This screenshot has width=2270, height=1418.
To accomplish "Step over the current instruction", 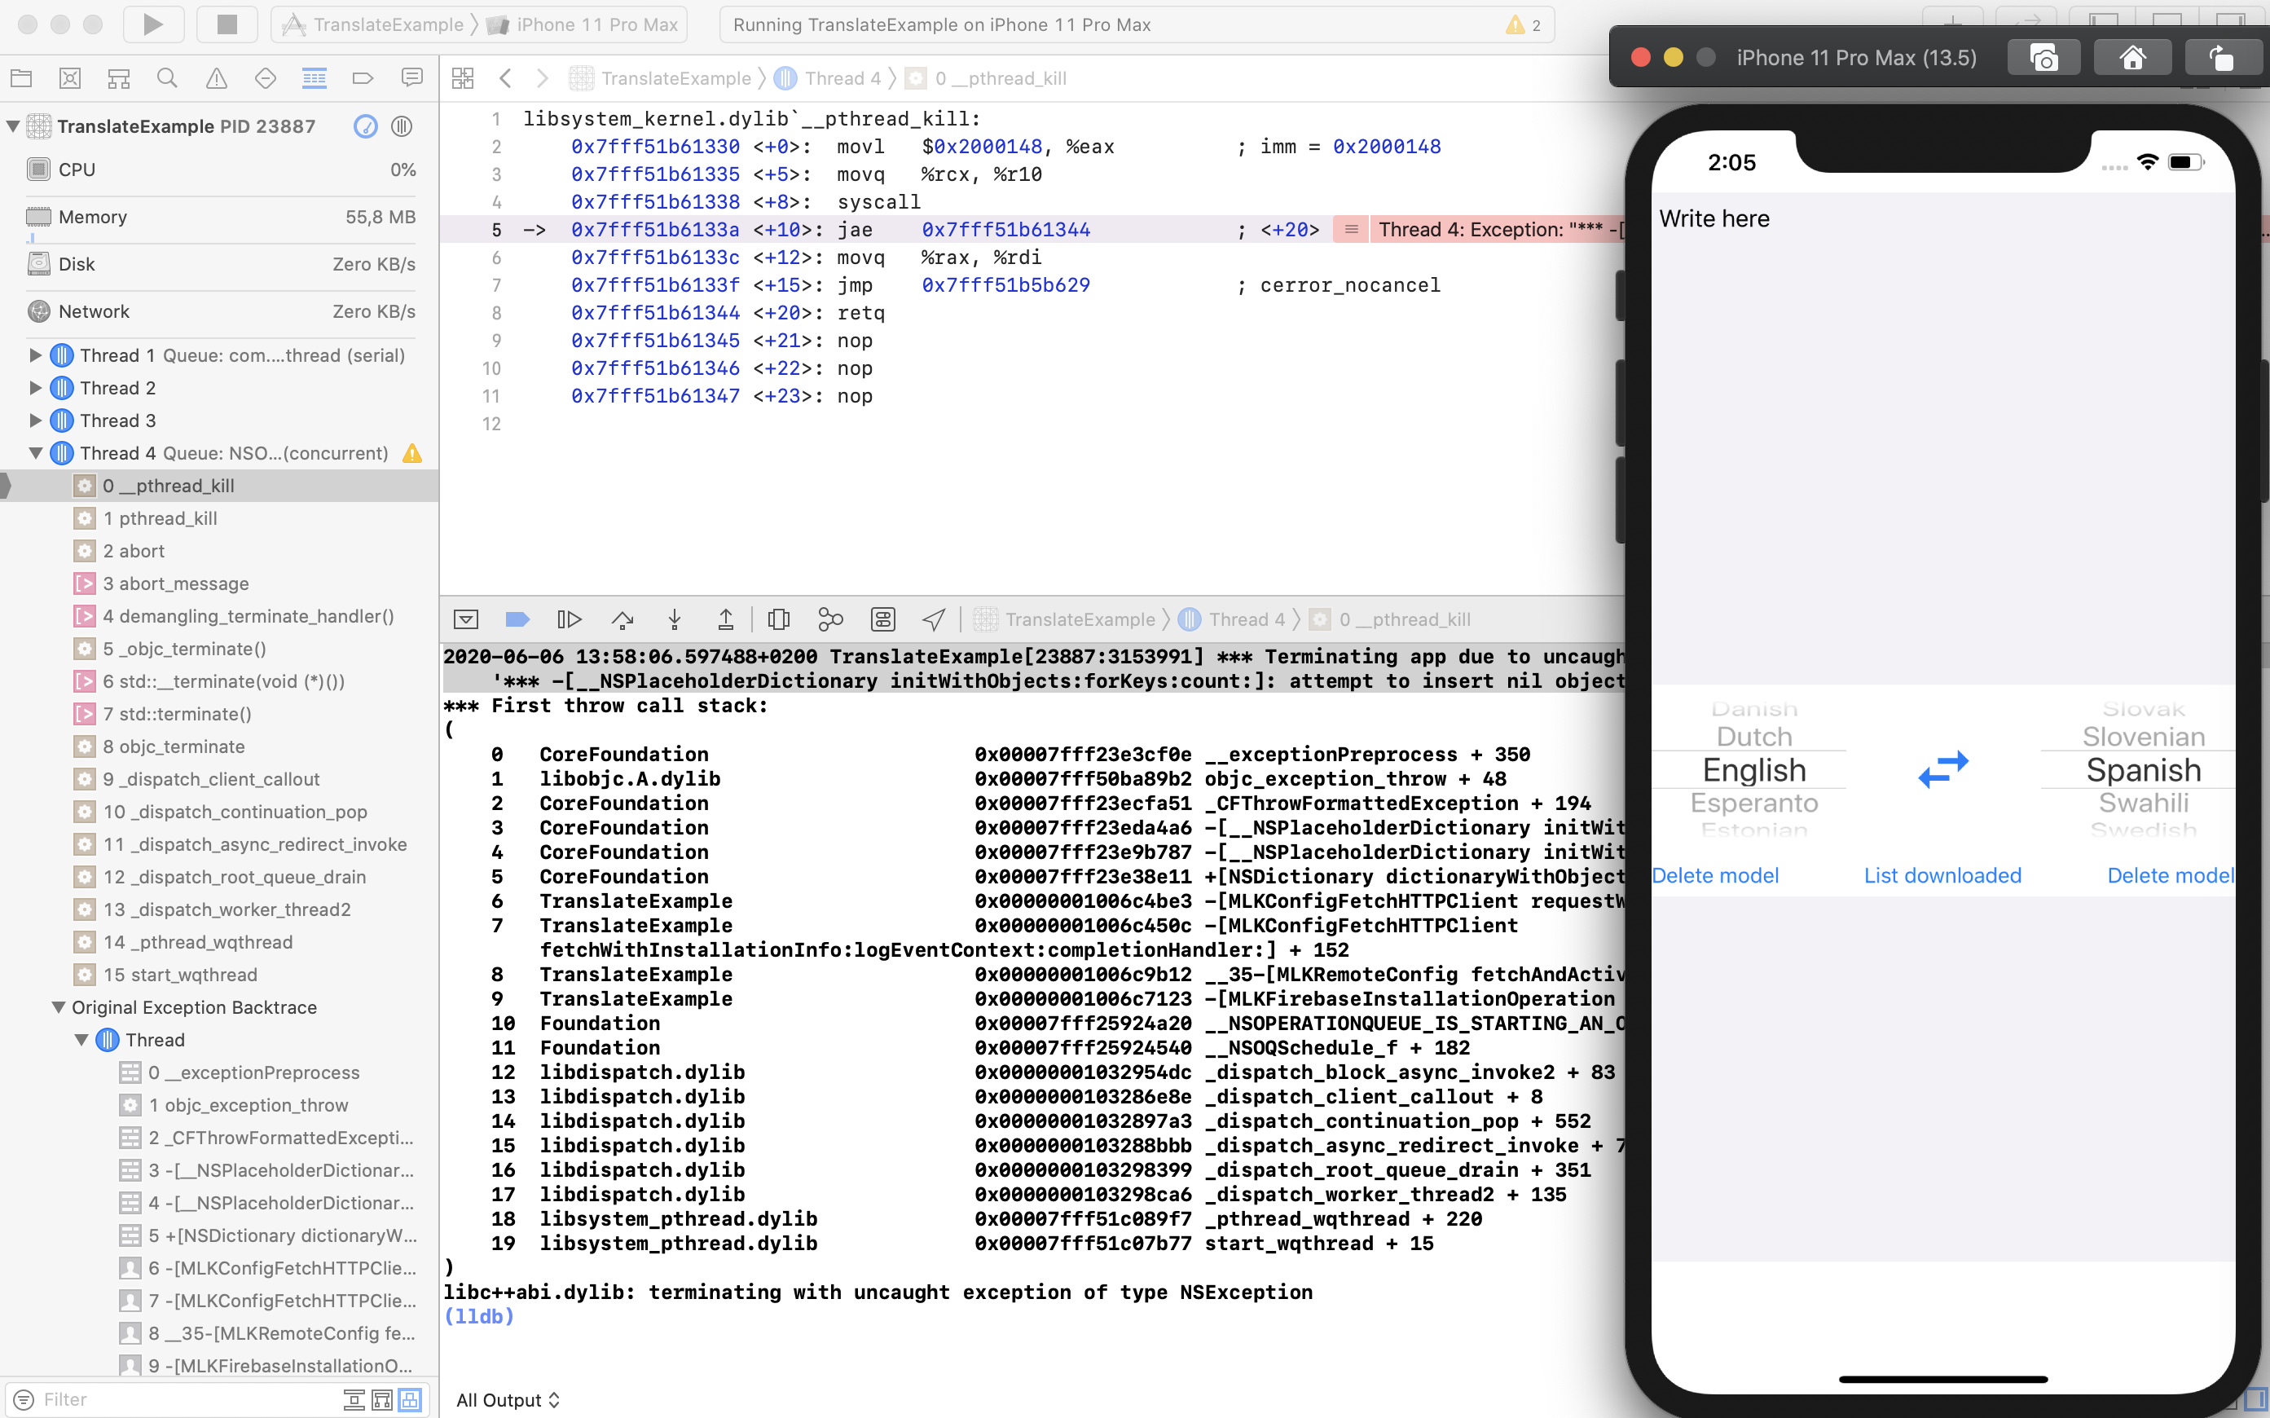I will (x=622, y=619).
